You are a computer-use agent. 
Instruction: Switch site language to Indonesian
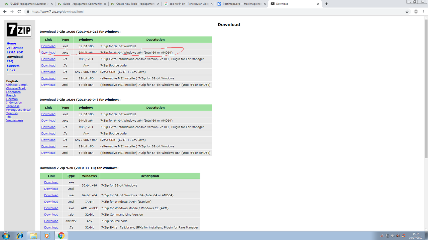pos(14,103)
